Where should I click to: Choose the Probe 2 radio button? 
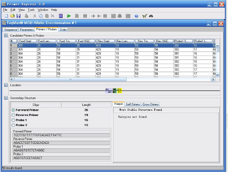click(x=14, y=125)
